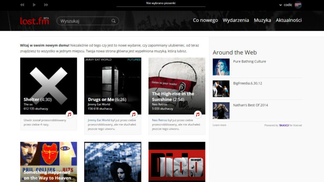
Task: Click the Around the Web heading
Action: [x=235, y=53]
